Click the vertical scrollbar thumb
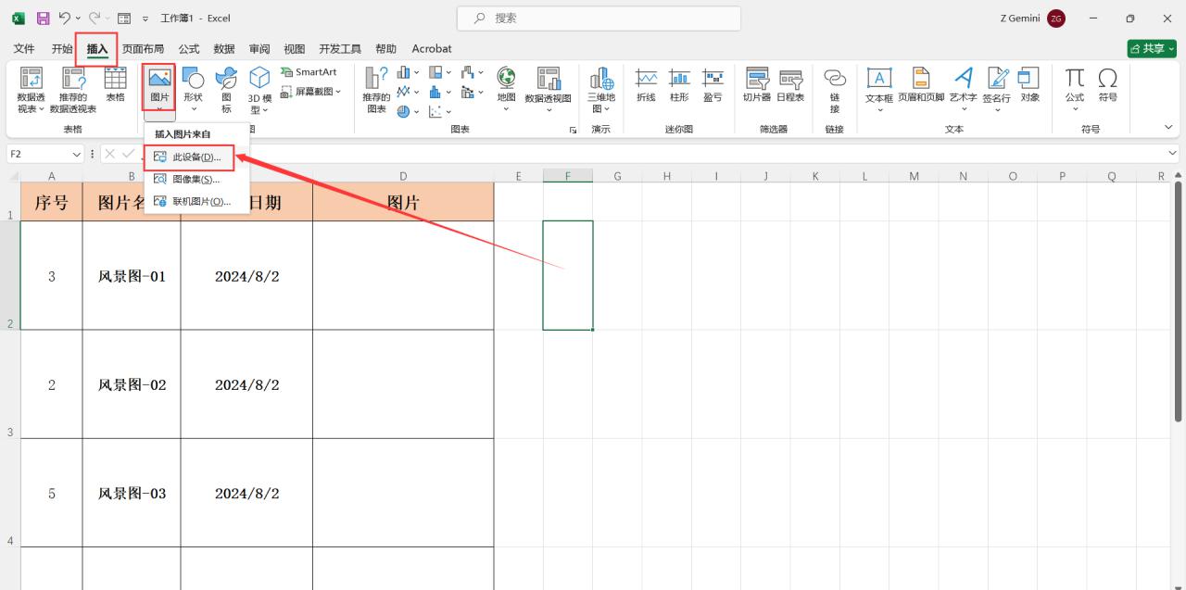 tap(1179, 301)
